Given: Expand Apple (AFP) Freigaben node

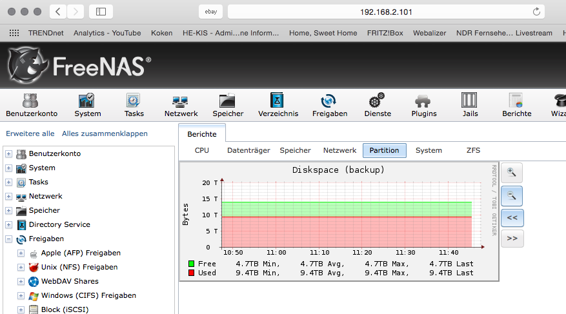Looking at the screenshot, I should click(21, 253).
